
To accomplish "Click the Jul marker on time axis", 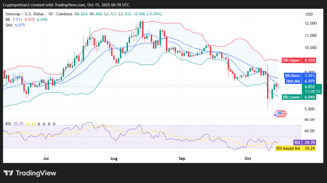I will pyautogui.click(x=46, y=159).
